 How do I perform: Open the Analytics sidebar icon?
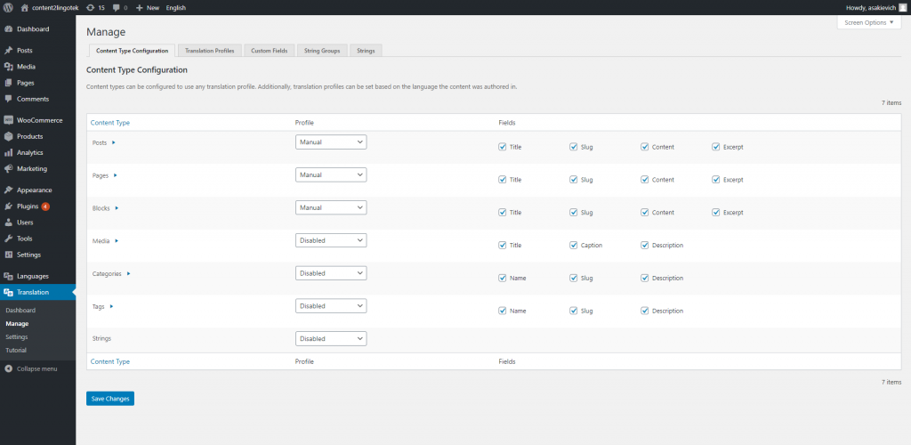coord(8,152)
